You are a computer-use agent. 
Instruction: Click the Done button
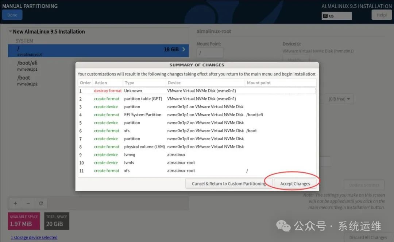(12, 15)
